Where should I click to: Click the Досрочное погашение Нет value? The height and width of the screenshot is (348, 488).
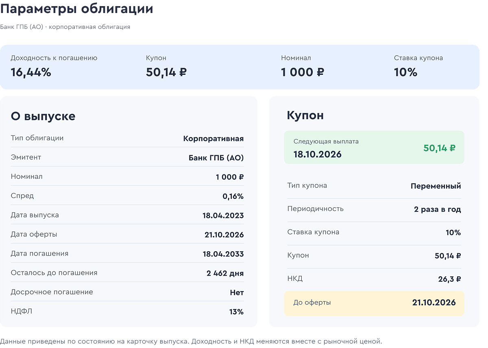(237, 293)
